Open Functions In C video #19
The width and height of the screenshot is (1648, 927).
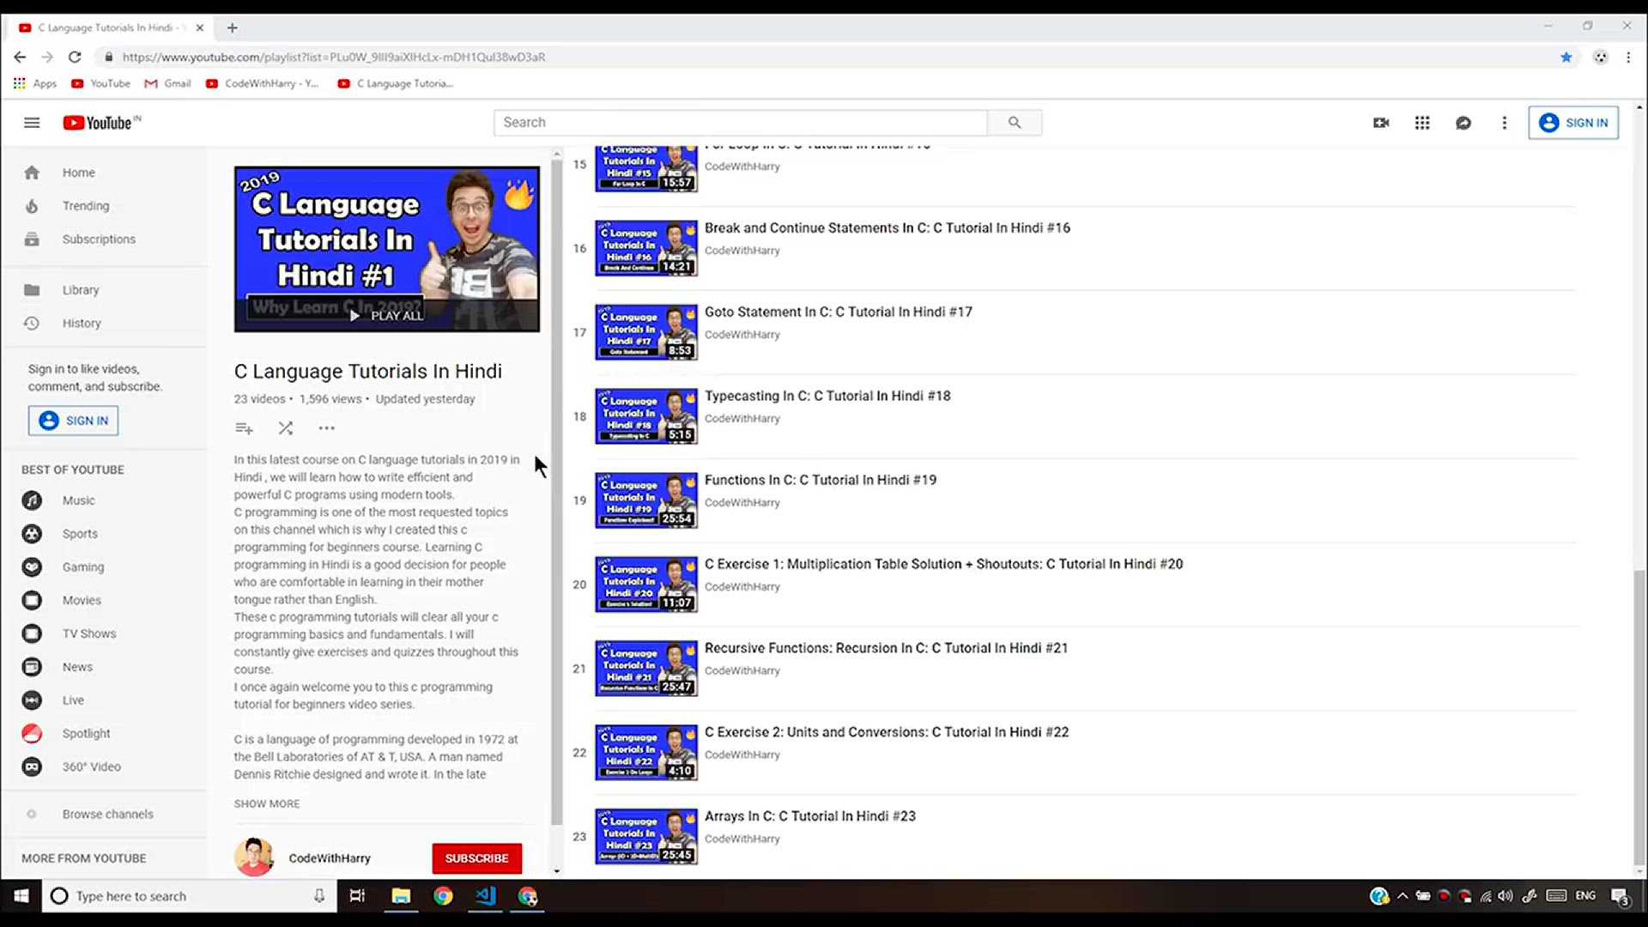(x=820, y=480)
